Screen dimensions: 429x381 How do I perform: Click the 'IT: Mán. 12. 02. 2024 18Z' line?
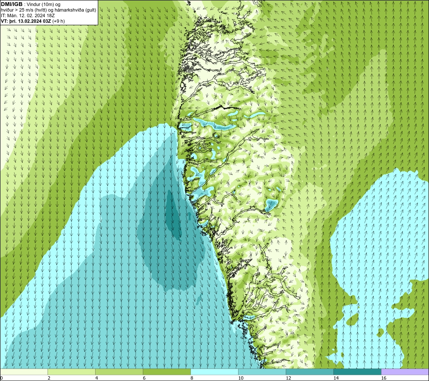[27, 15]
